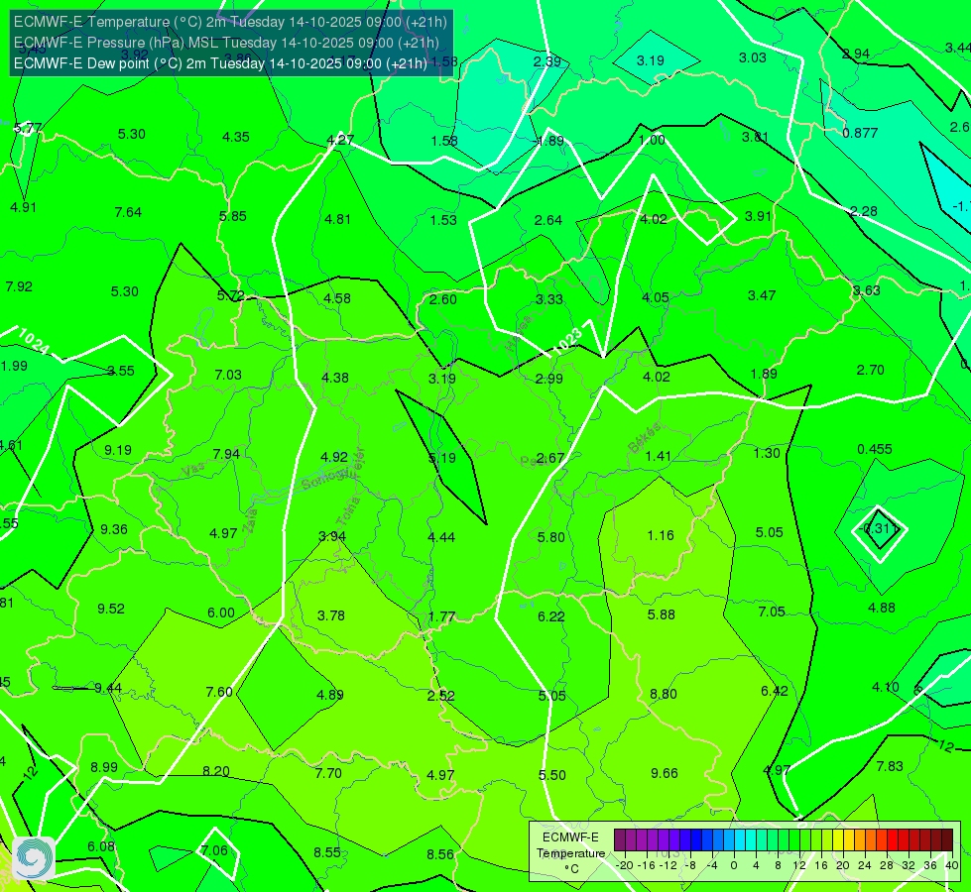The image size is (971, 892).
Task: Click the '1023' isobar label
Action: click(x=567, y=341)
